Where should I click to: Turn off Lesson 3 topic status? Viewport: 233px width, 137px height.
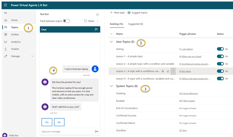tap(220, 71)
